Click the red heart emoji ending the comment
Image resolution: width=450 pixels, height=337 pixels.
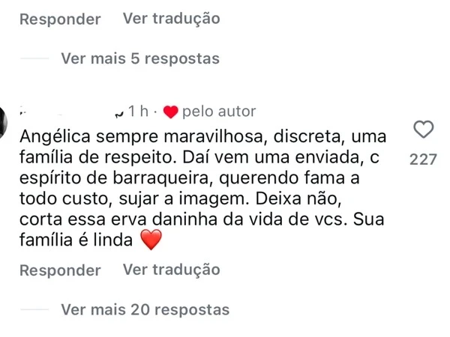click(151, 240)
